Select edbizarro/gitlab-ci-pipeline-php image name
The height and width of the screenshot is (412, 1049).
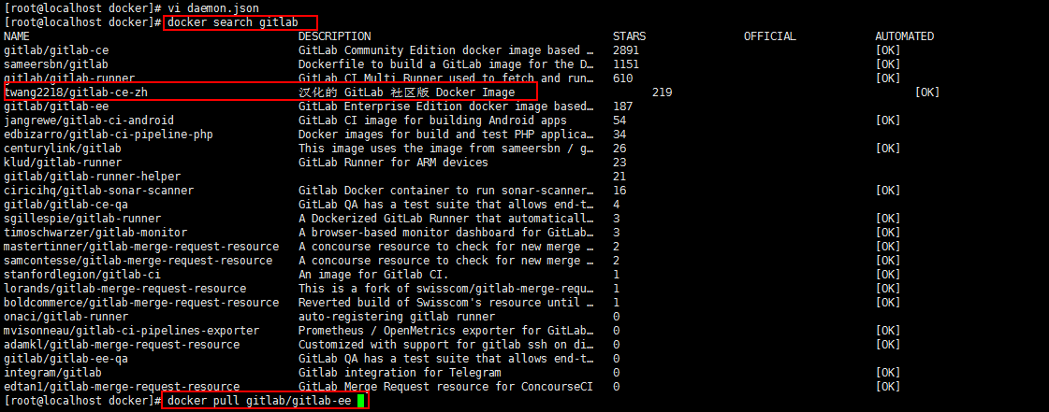coord(109,135)
